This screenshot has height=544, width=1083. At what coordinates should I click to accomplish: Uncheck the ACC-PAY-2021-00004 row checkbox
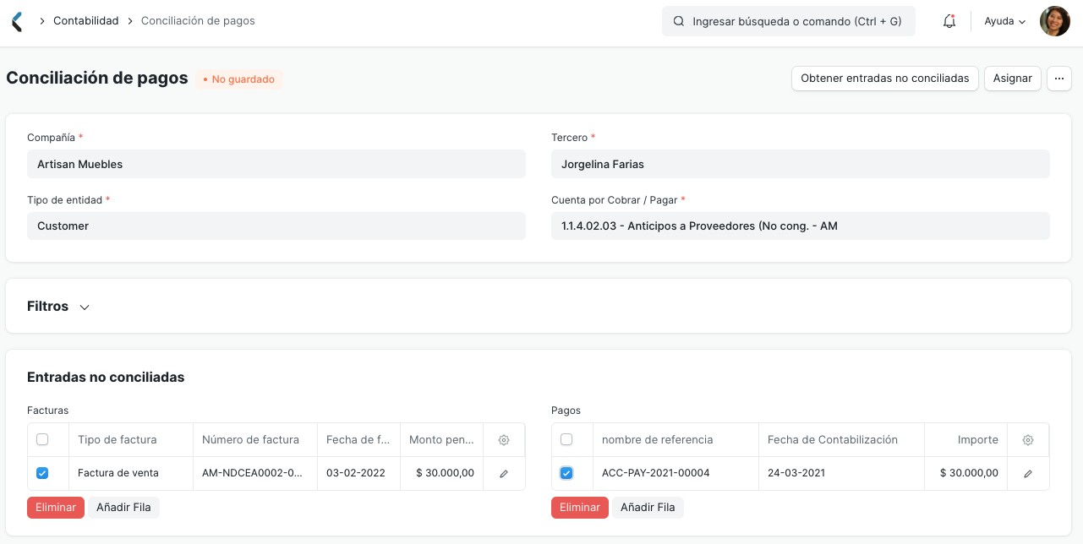click(x=566, y=473)
